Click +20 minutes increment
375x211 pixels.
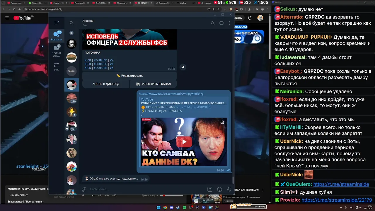point(114,195)
